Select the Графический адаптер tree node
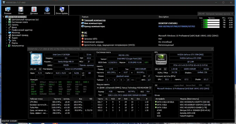The image size is (236, 124). click(x=22, y=30)
